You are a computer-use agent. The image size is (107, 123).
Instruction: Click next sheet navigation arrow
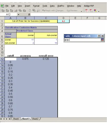point(7,119)
